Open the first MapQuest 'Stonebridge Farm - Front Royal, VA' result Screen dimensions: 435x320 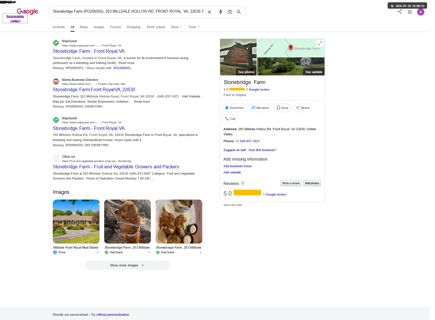[89, 51]
